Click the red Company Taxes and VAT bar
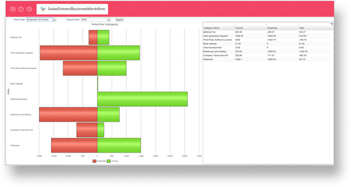 pyautogui.click(x=87, y=130)
